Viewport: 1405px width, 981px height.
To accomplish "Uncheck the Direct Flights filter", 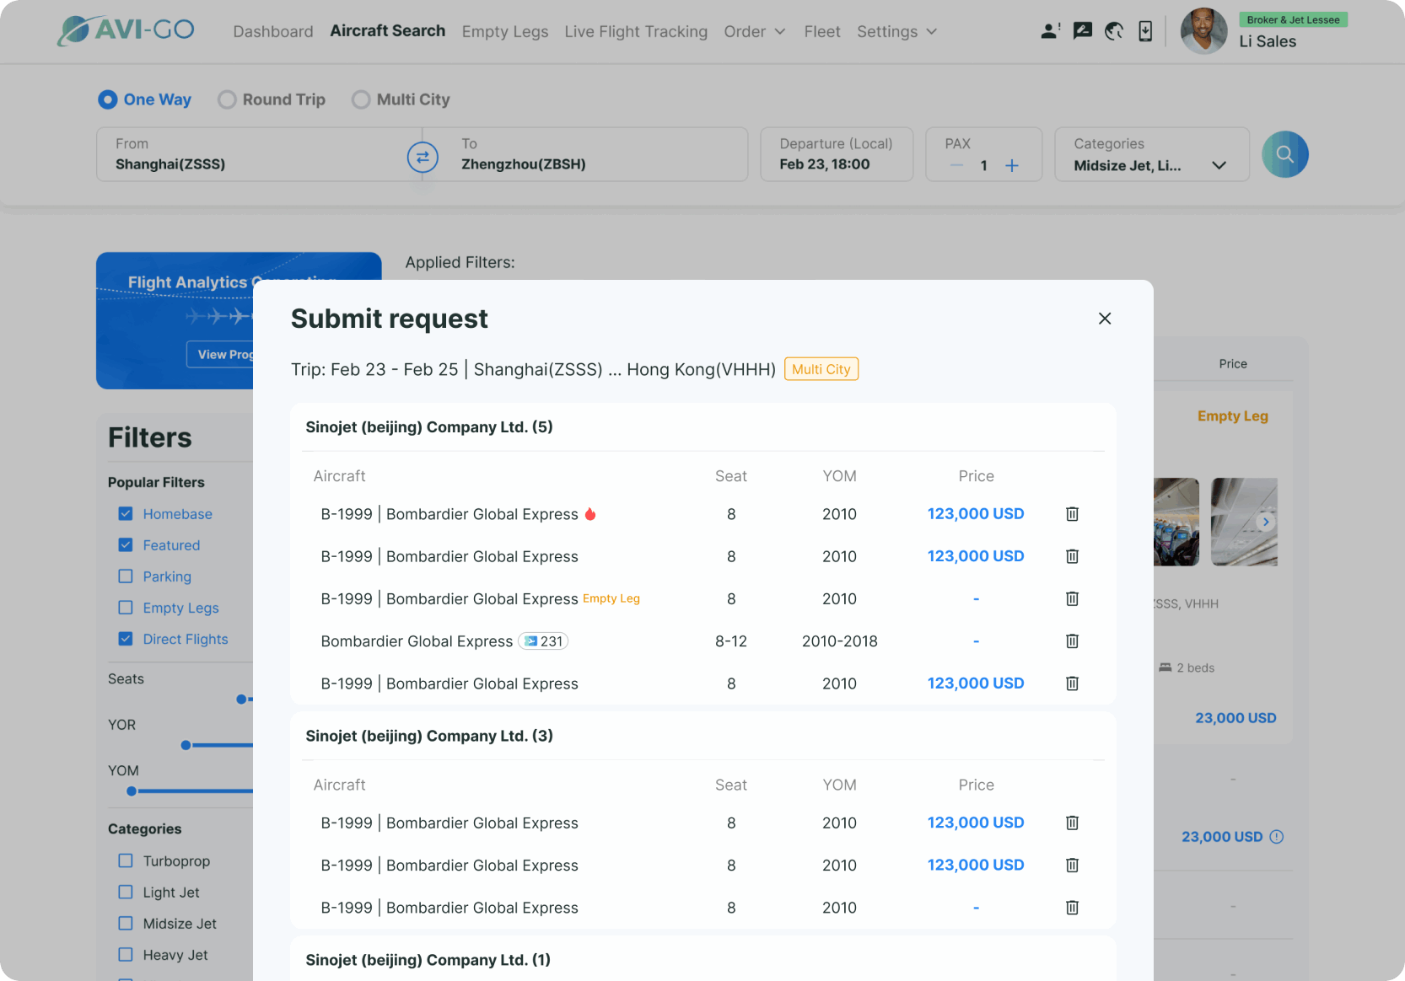I will pyautogui.click(x=126, y=638).
